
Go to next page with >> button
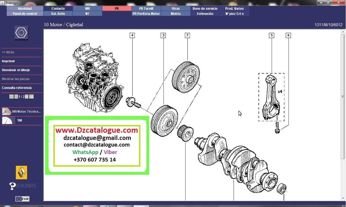(27, 97)
